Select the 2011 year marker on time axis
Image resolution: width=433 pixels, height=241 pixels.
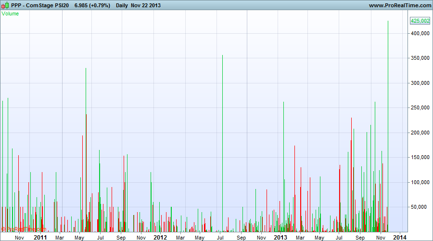click(40, 238)
